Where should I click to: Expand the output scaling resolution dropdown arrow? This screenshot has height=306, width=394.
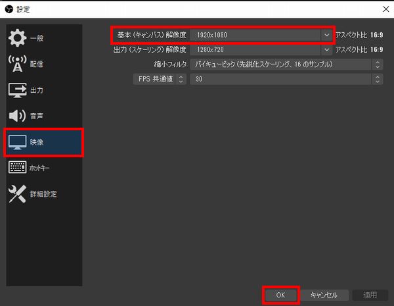coord(326,49)
